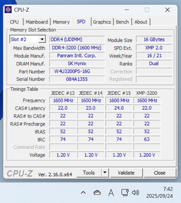Viewport: 181px width, 203px height.
Task: Expand the Slot #2 memory slot dropdown
Action: point(42,39)
